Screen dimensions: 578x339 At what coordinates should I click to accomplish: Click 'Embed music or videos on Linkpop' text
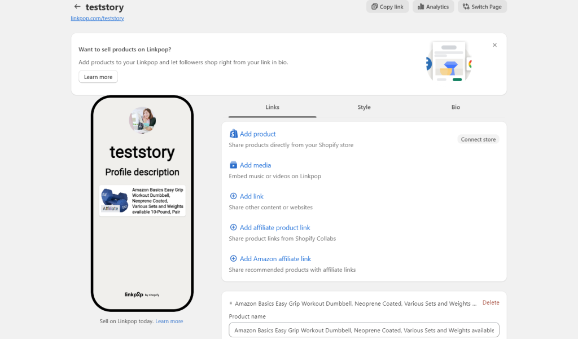click(x=275, y=176)
